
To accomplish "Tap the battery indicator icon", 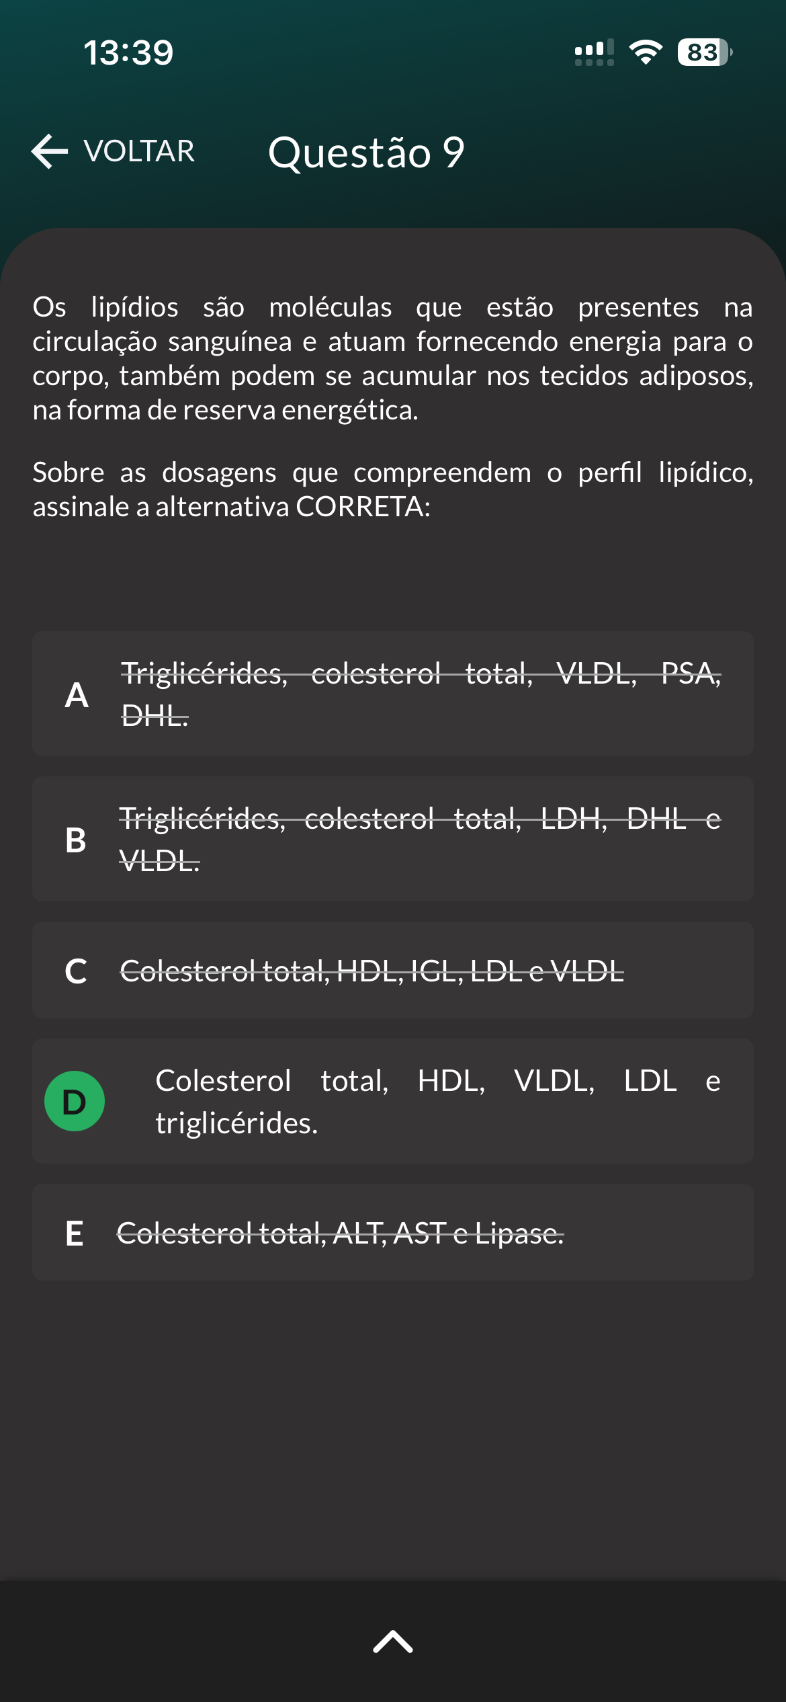I will 703,52.
